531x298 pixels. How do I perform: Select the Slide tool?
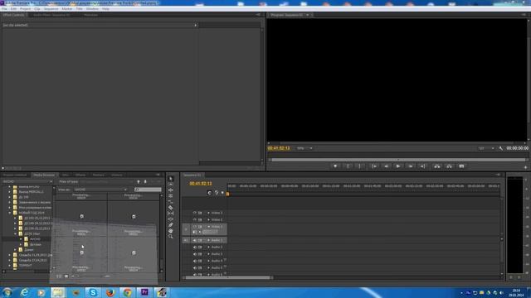click(171, 219)
